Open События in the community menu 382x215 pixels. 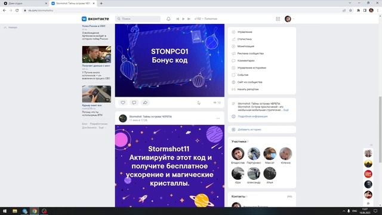[243, 75]
